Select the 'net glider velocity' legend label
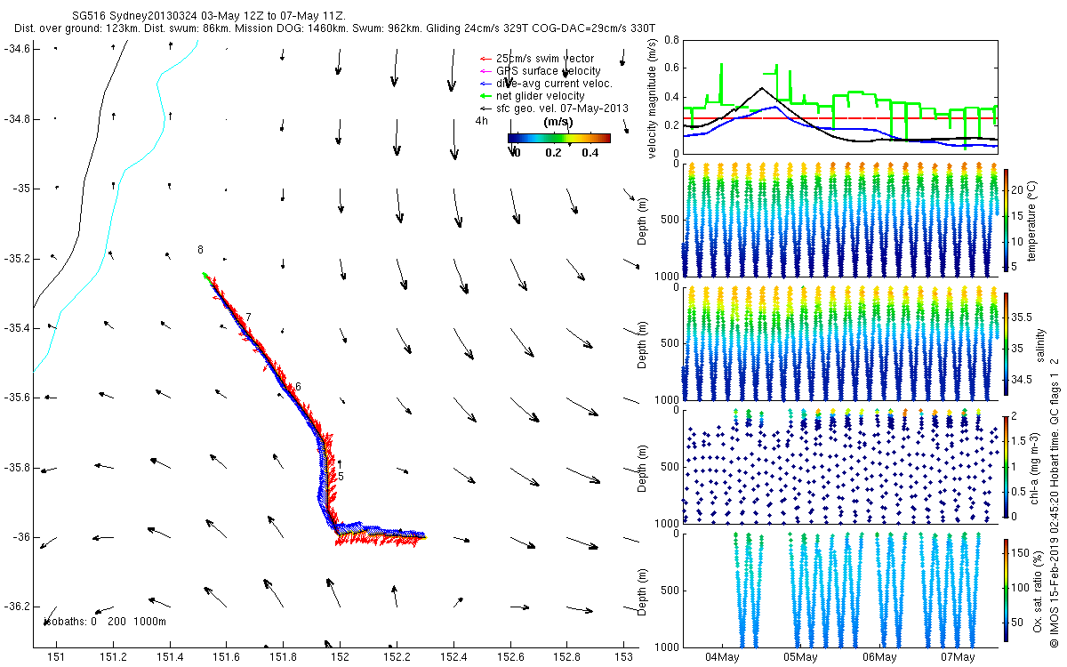Image resolution: width=1067 pixels, height=667 pixels. (x=540, y=96)
